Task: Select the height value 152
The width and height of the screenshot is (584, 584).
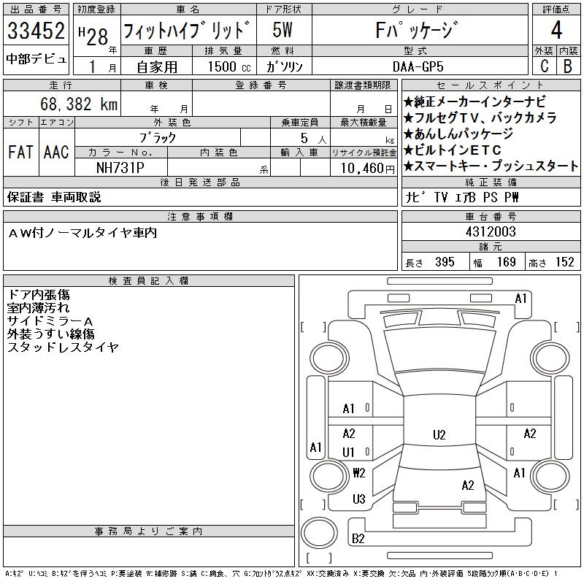Action: (564, 262)
